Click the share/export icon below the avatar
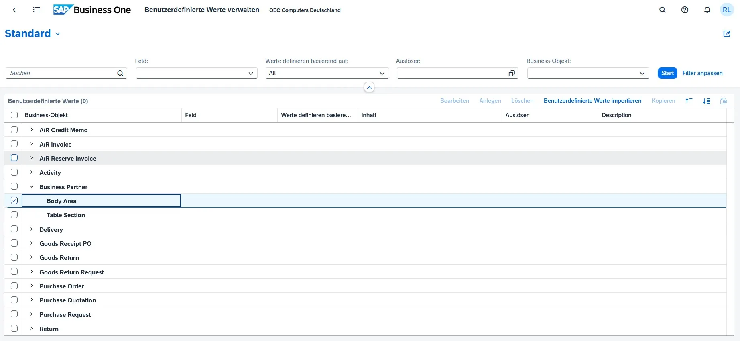The image size is (740, 341). pyautogui.click(x=727, y=34)
